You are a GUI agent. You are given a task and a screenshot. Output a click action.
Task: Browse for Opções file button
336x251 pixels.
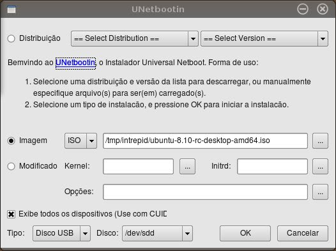point(320,192)
